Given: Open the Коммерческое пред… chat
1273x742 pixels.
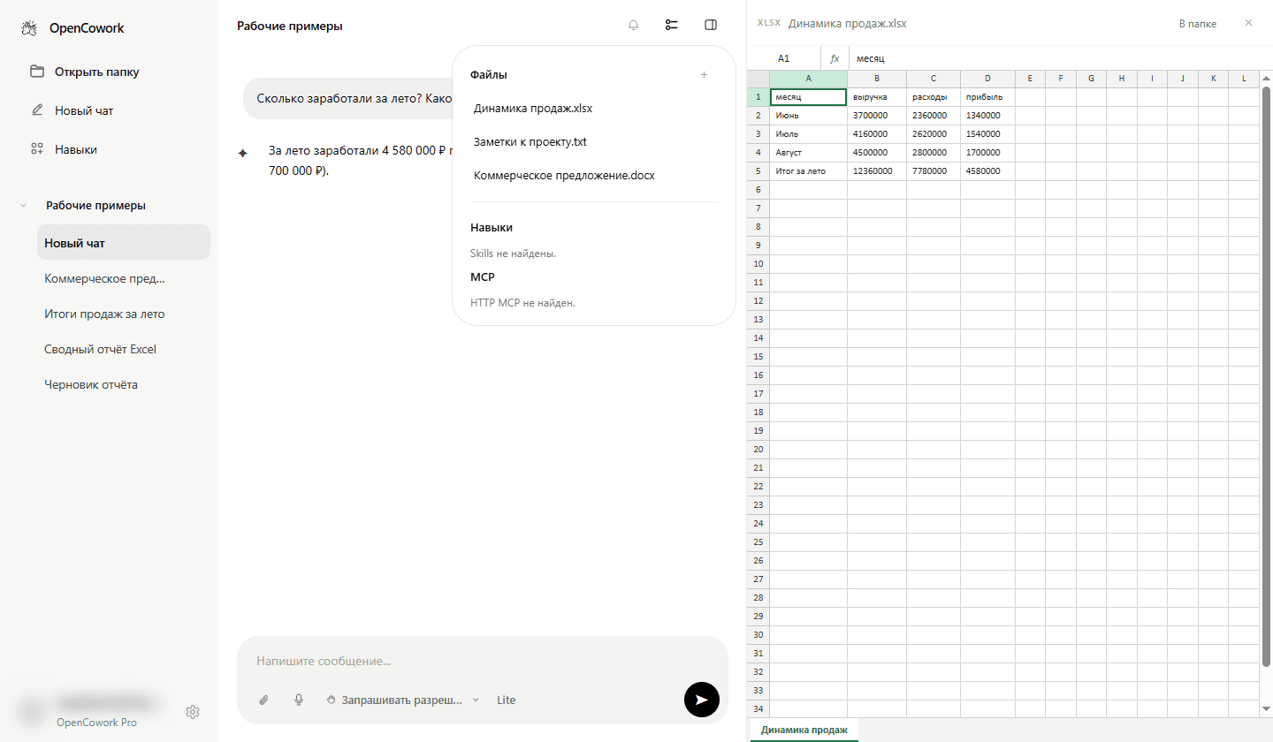Looking at the screenshot, I should click(x=124, y=278).
